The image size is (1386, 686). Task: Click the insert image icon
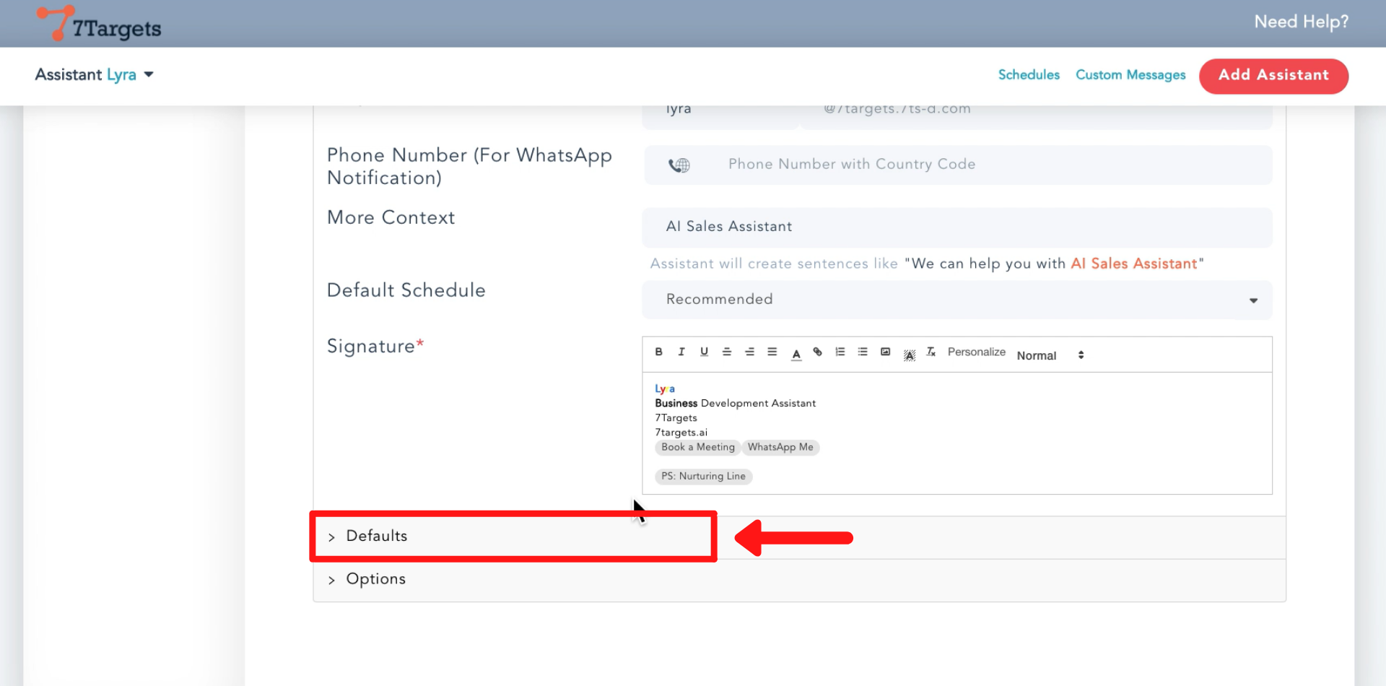885,352
